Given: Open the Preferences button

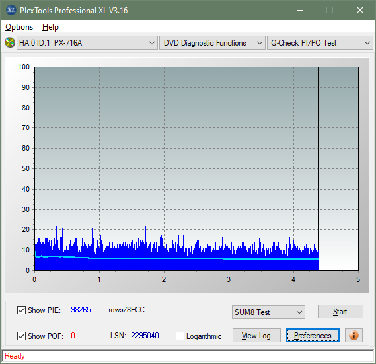Looking at the screenshot, I should click(x=313, y=335).
